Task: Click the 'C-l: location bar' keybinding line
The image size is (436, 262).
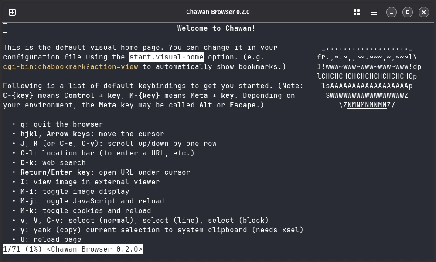Action: pyautogui.click(x=107, y=153)
